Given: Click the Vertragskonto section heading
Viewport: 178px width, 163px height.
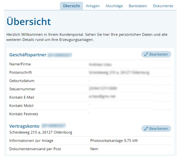Looking at the screenshot, I should (24, 126).
